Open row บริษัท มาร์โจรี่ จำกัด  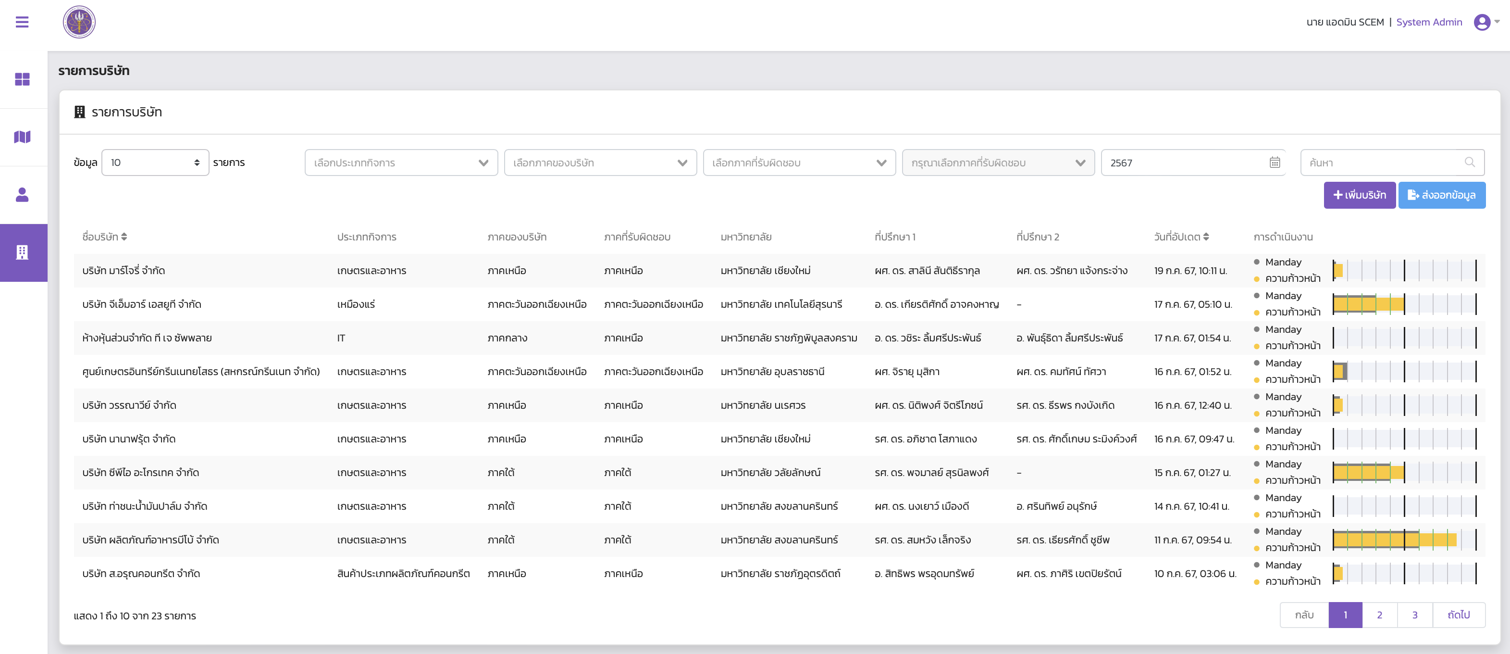coord(779,270)
